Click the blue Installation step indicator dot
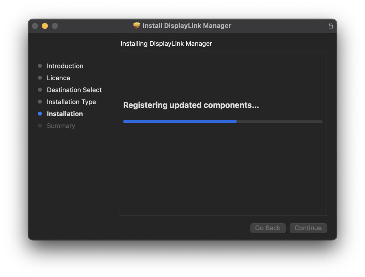 tap(40, 114)
